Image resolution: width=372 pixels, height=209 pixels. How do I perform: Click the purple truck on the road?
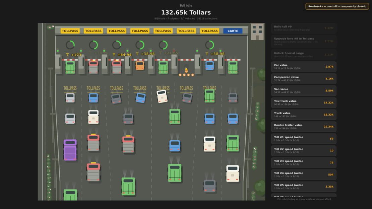[x=70, y=150]
